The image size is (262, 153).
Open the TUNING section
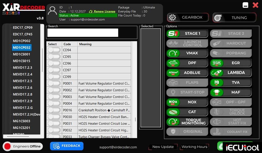click(x=234, y=18)
